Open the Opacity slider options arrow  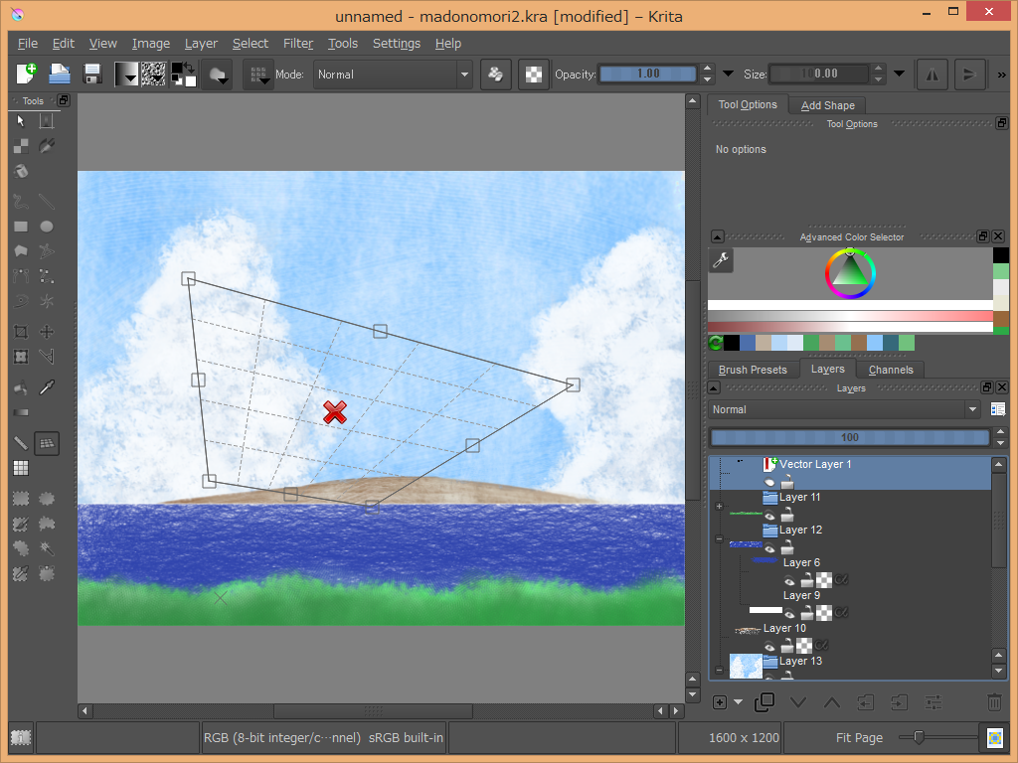(x=729, y=74)
